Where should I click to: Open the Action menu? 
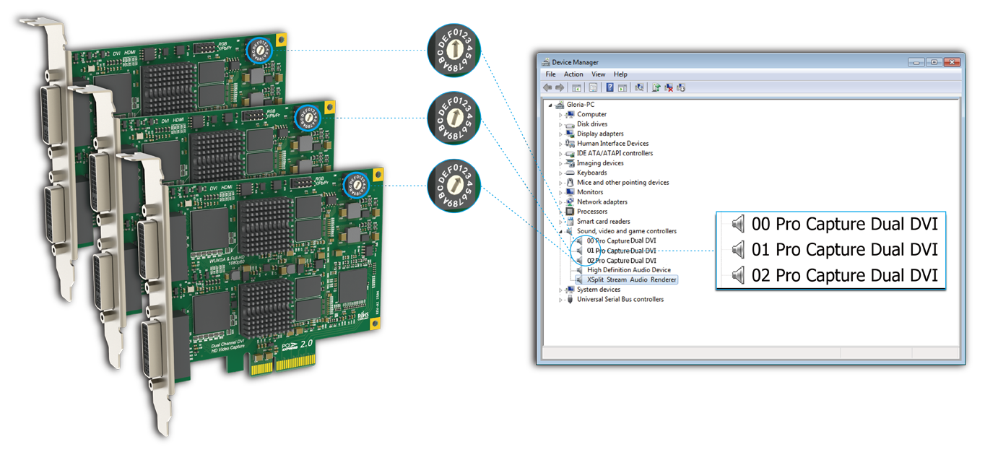click(573, 74)
